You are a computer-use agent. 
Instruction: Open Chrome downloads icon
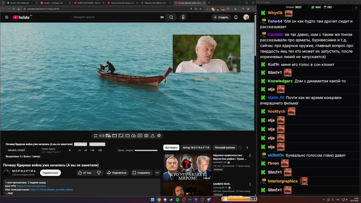pyautogui.click(x=235, y=9)
